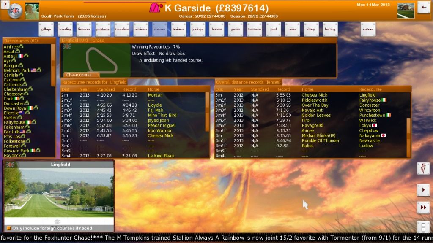Open the betting menu

click(x=330, y=29)
